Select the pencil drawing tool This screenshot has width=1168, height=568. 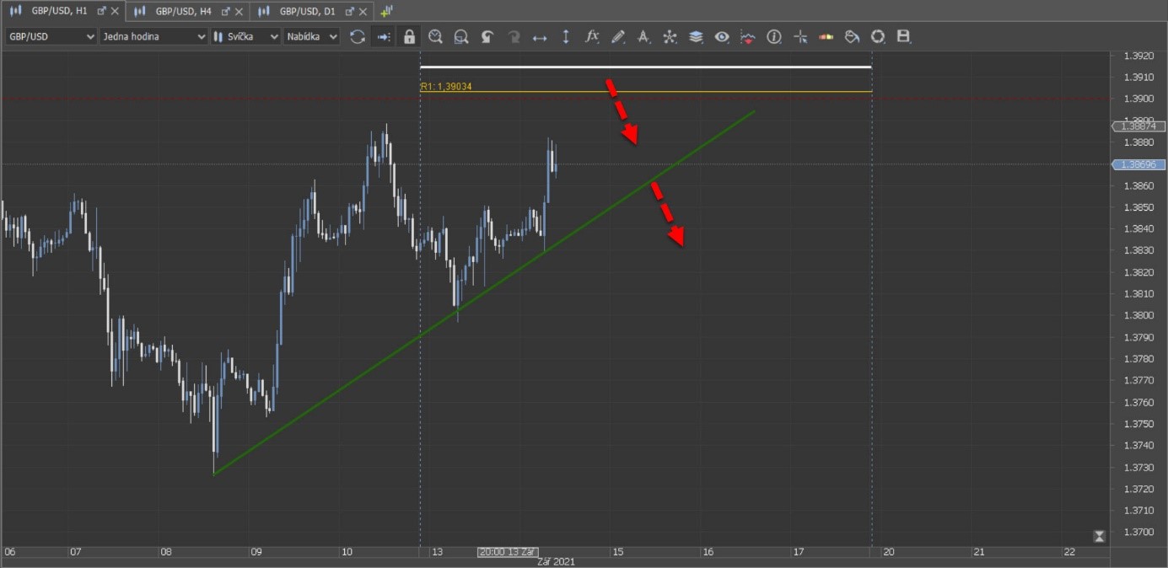point(618,36)
